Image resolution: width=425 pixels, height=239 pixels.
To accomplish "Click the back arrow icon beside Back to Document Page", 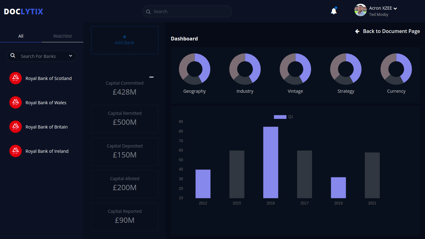I will click(x=357, y=31).
